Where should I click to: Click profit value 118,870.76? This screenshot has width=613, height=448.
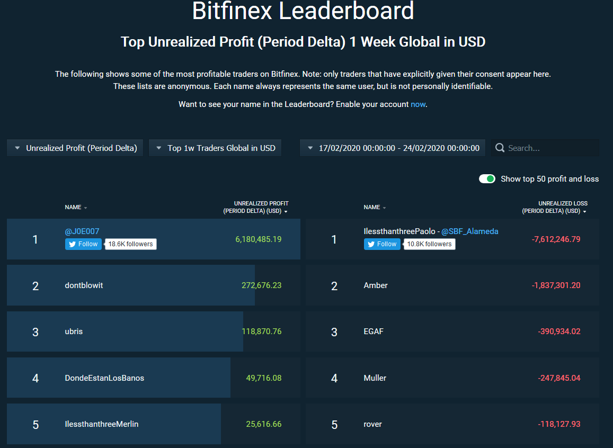(x=262, y=331)
